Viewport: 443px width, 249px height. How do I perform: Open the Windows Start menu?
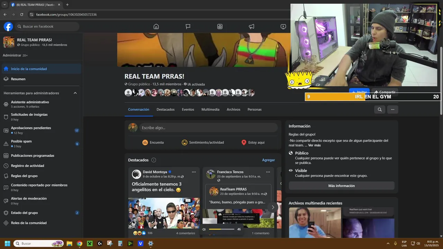7,243
